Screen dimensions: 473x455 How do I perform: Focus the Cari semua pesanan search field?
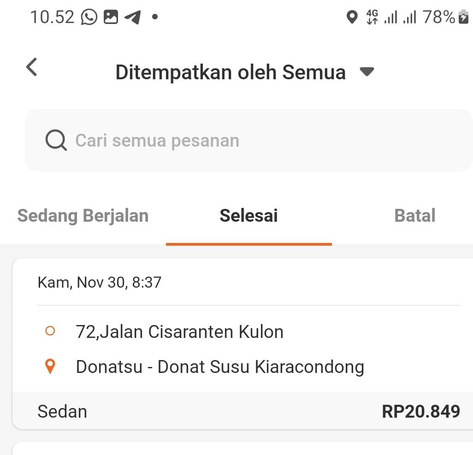(x=249, y=140)
